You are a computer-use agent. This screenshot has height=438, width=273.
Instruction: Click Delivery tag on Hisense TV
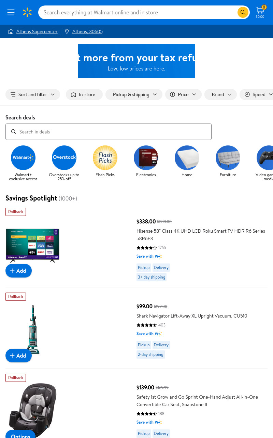point(161,268)
